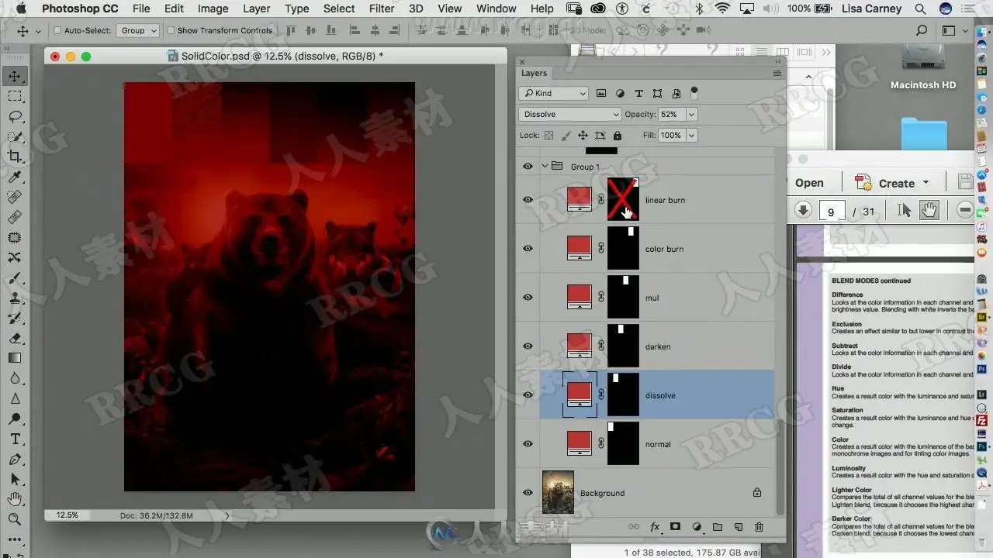Click the red solid color thumbnail of dissolve layer

pyautogui.click(x=580, y=394)
